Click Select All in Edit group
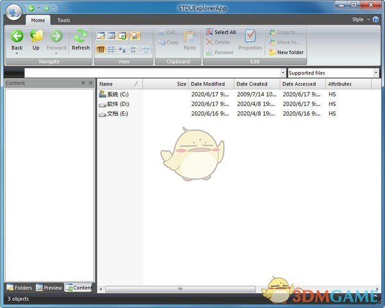385x308 pixels. click(221, 32)
